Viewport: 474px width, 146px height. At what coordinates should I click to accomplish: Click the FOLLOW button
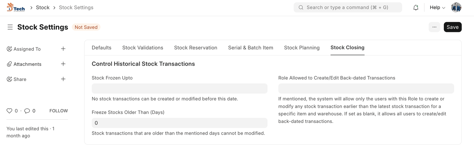pos(59,111)
